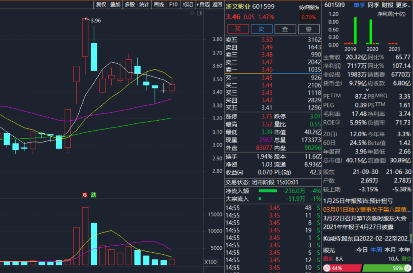The image size is (413, 273).
Task: Click 买五 bid row at 3.41
Action: [273, 108]
